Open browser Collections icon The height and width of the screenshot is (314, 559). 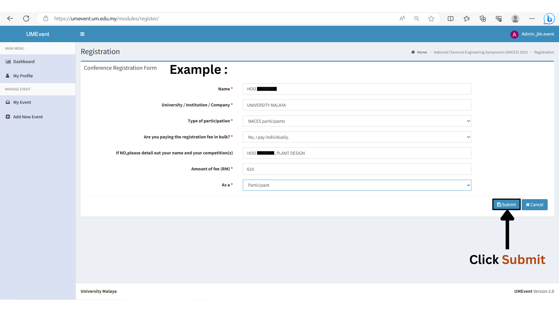(483, 19)
